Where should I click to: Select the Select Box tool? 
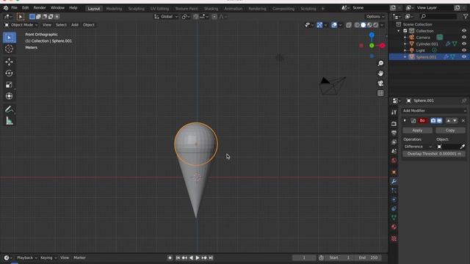(x=9, y=37)
